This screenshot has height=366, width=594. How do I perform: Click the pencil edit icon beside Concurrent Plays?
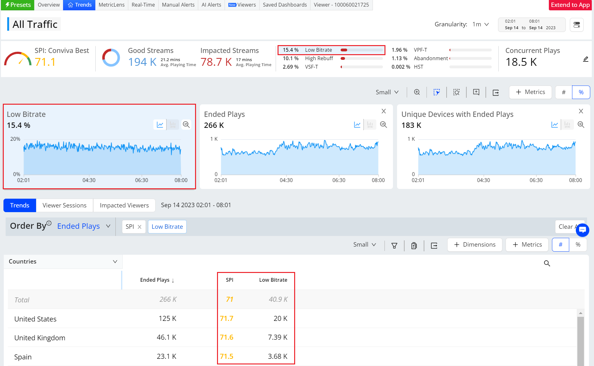click(x=586, y=59)
